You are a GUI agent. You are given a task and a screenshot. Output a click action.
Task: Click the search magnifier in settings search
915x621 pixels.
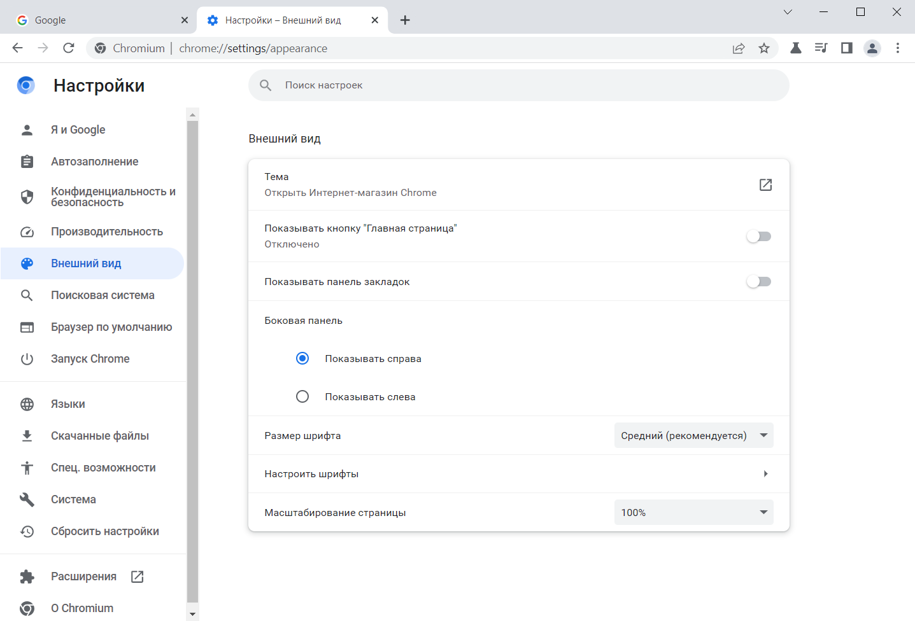pyautogui.click(x=266, y=85)
